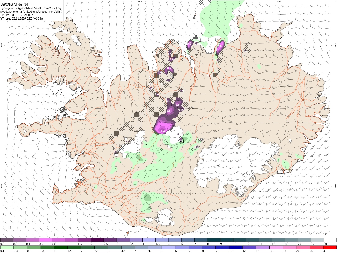Click the '0.7' precipitation value on the map
The width and height of the screenshot is (337, 253).
169,69
